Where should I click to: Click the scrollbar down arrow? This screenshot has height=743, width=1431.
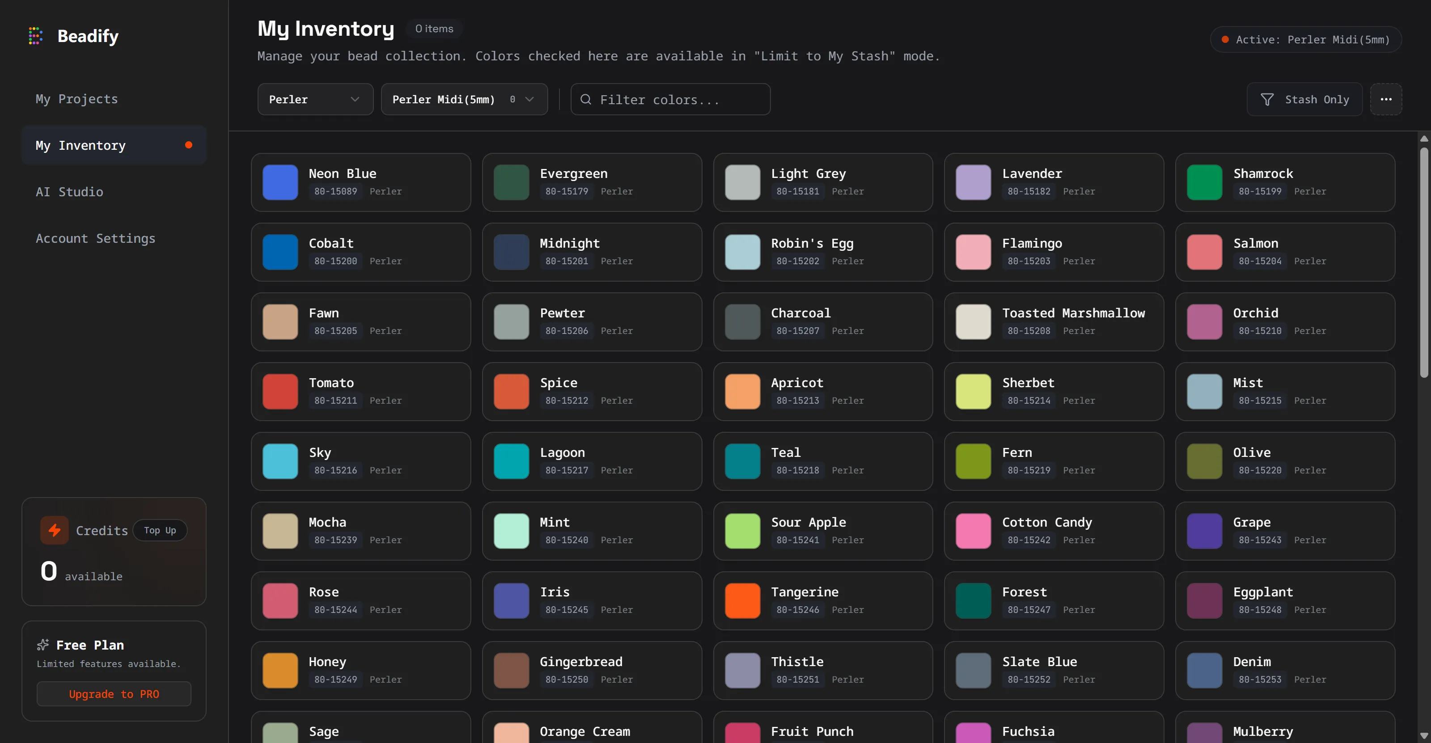1424,736
